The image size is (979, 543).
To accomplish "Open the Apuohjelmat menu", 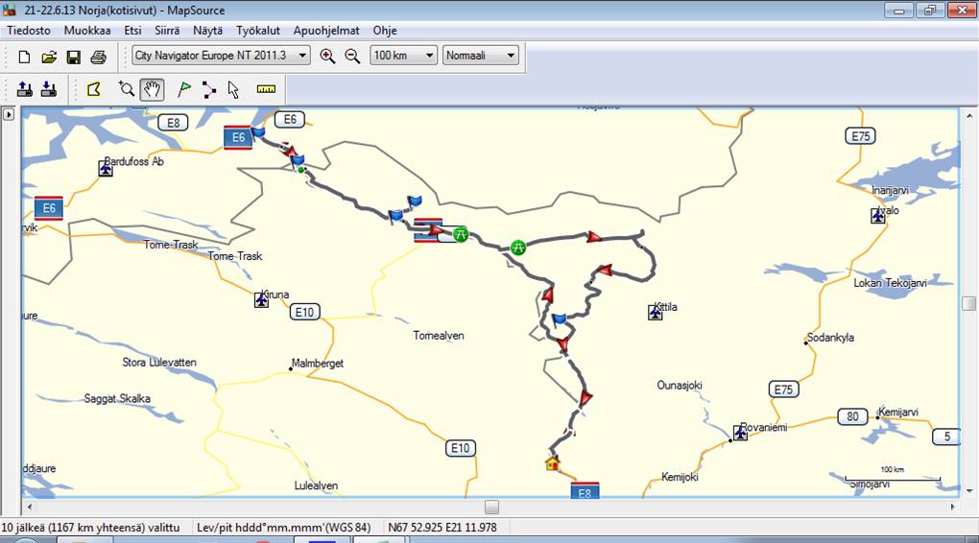I will point(326,31).
